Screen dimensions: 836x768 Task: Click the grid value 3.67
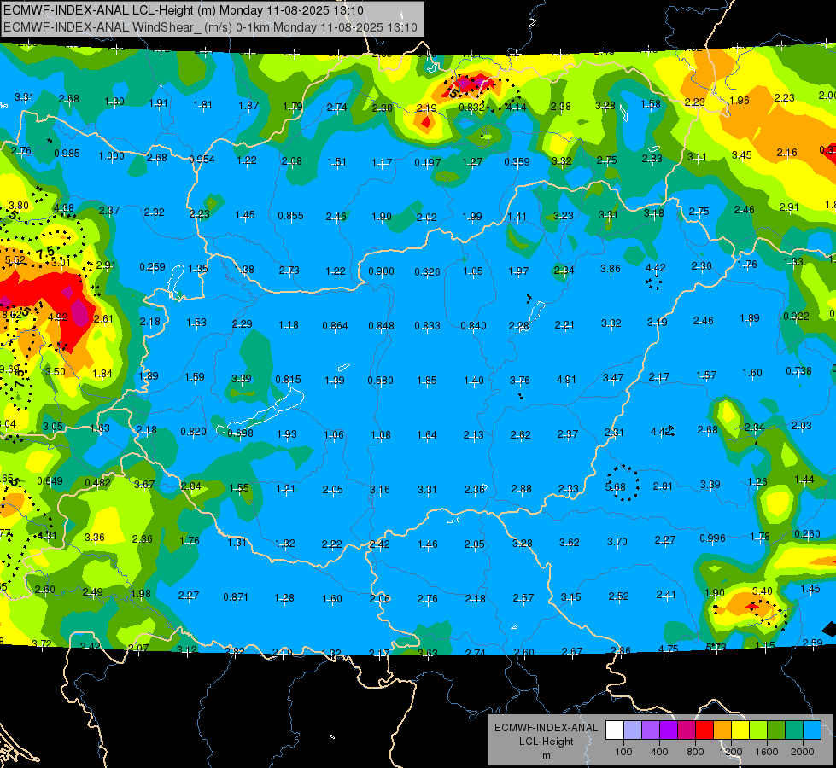click(144, 485)
